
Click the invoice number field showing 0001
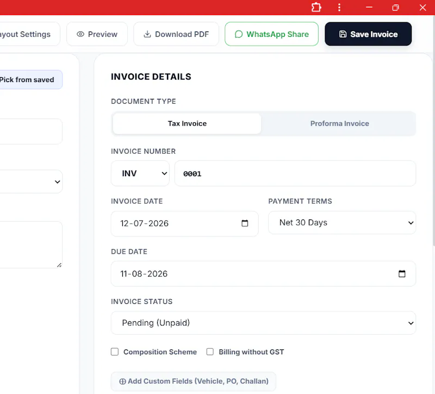coord(295,173)
